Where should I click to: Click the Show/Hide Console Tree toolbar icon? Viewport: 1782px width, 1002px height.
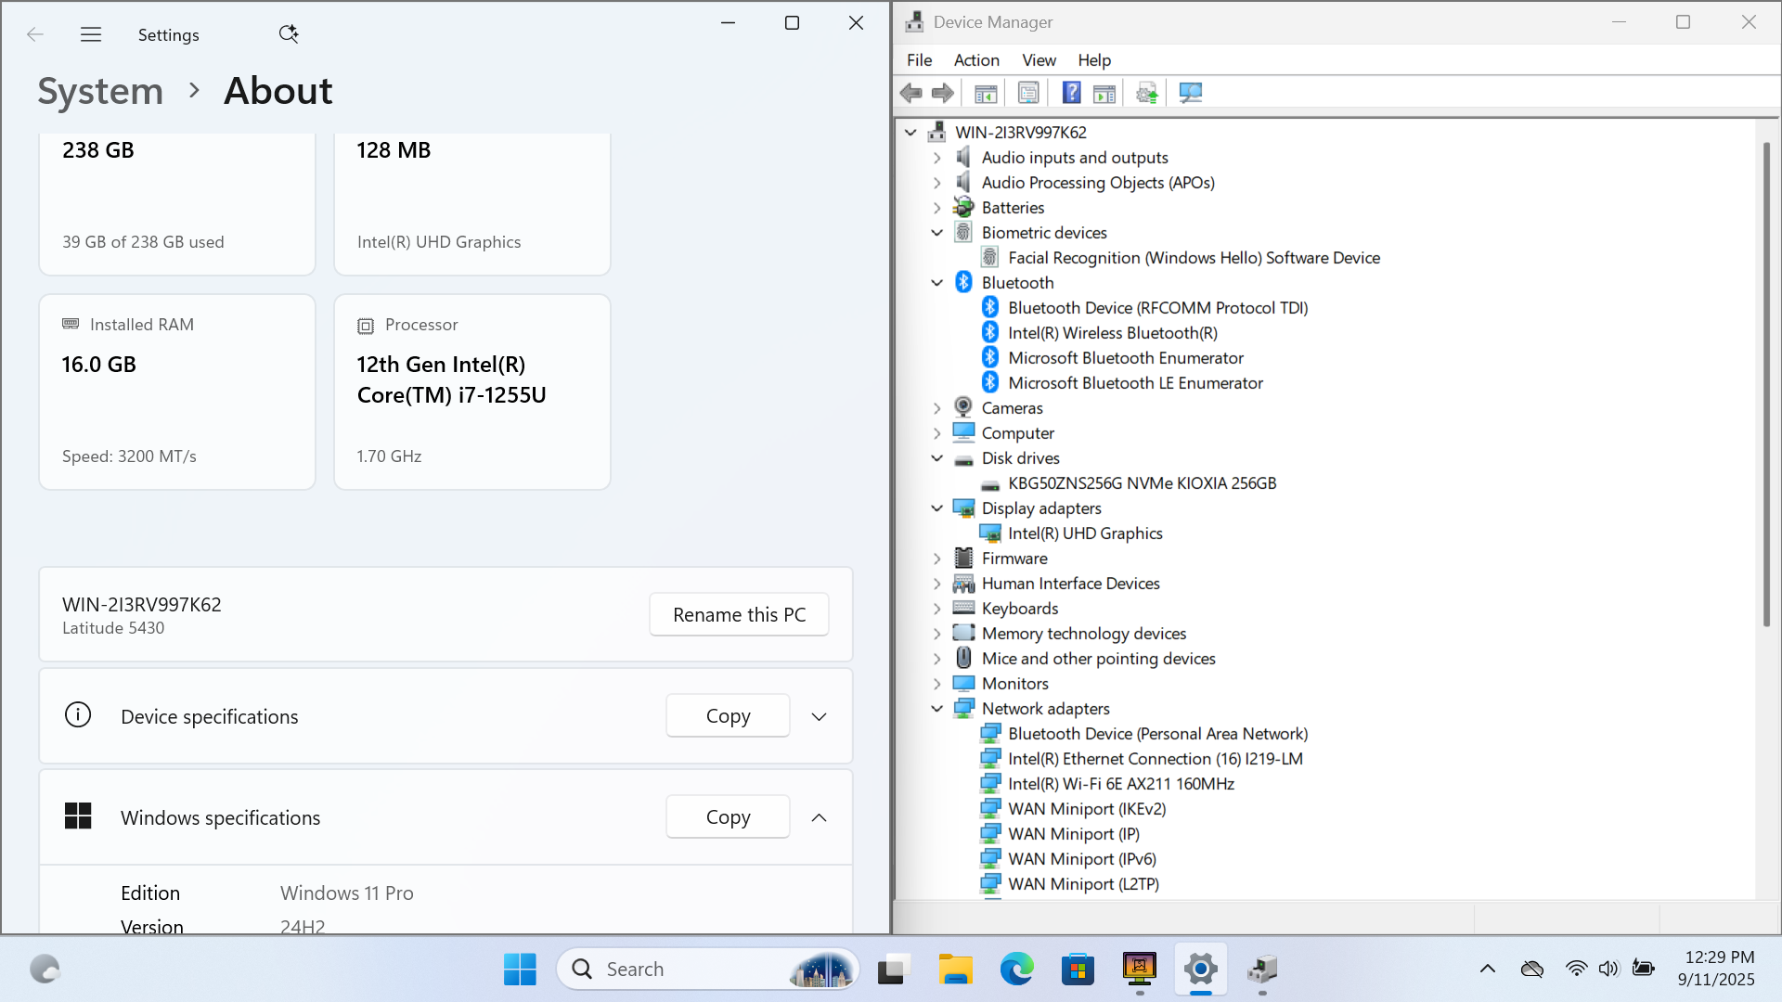[x=986, y=93]
